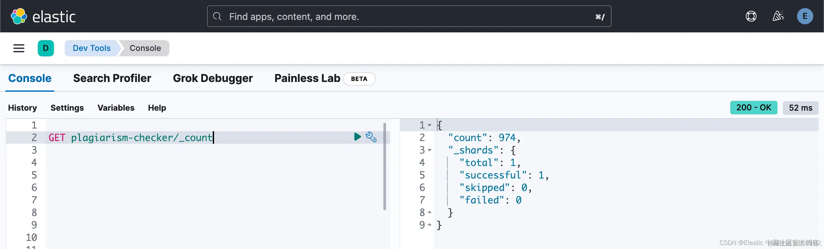Click fold marker on response line 8
The image size is (824, 249).
[x=430, y=213]
